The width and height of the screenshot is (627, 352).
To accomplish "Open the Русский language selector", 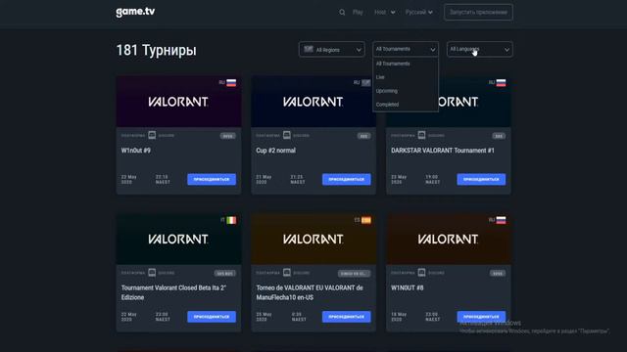I will (x=418, y=13).
